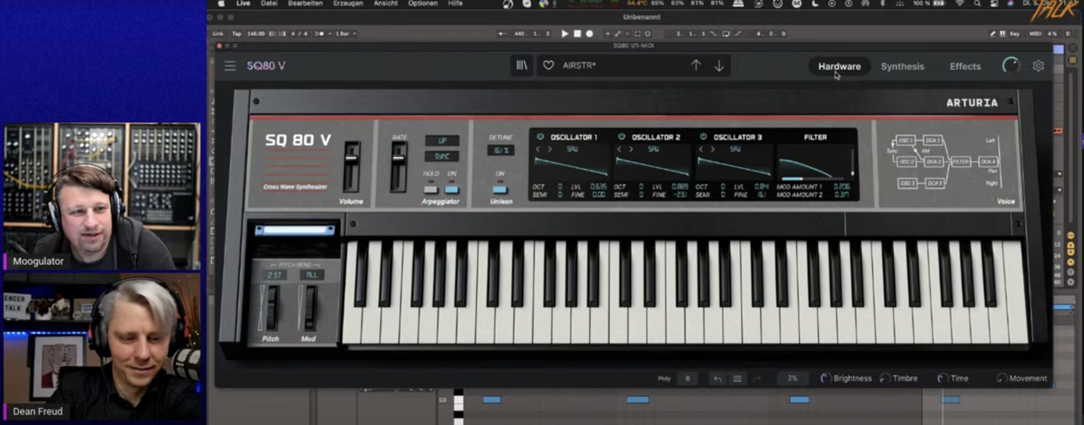The image size is (1084, 425).
Task: Load the previous preset with up arrow
Action: coord(696,65)
